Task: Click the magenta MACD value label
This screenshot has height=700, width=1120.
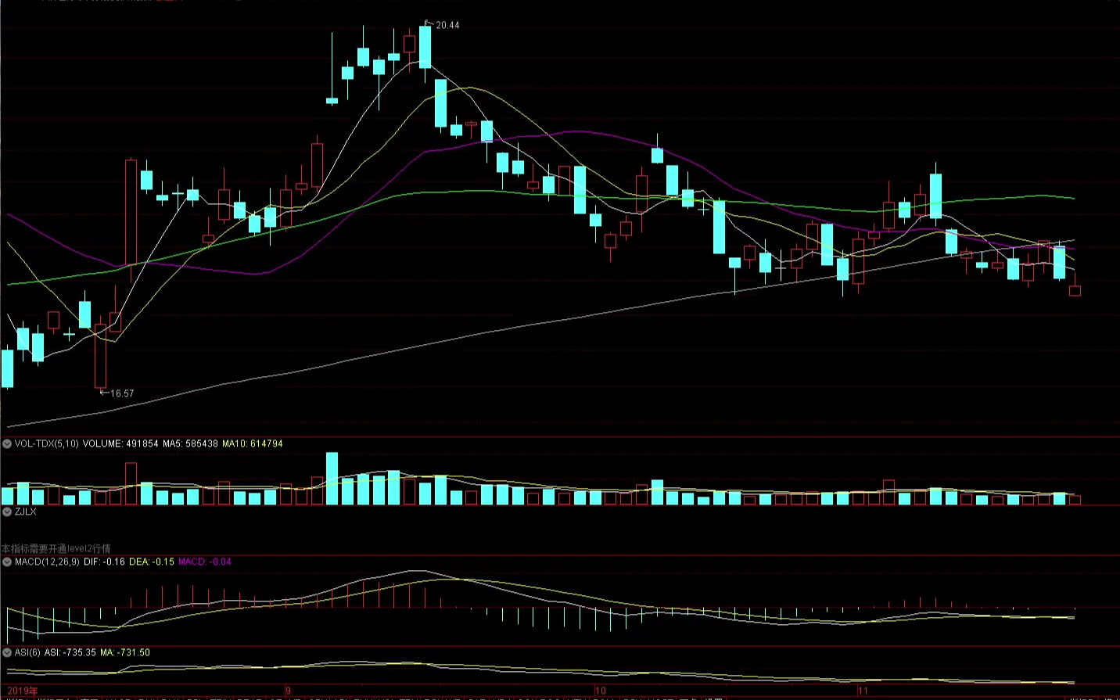Action: (205, 562)
